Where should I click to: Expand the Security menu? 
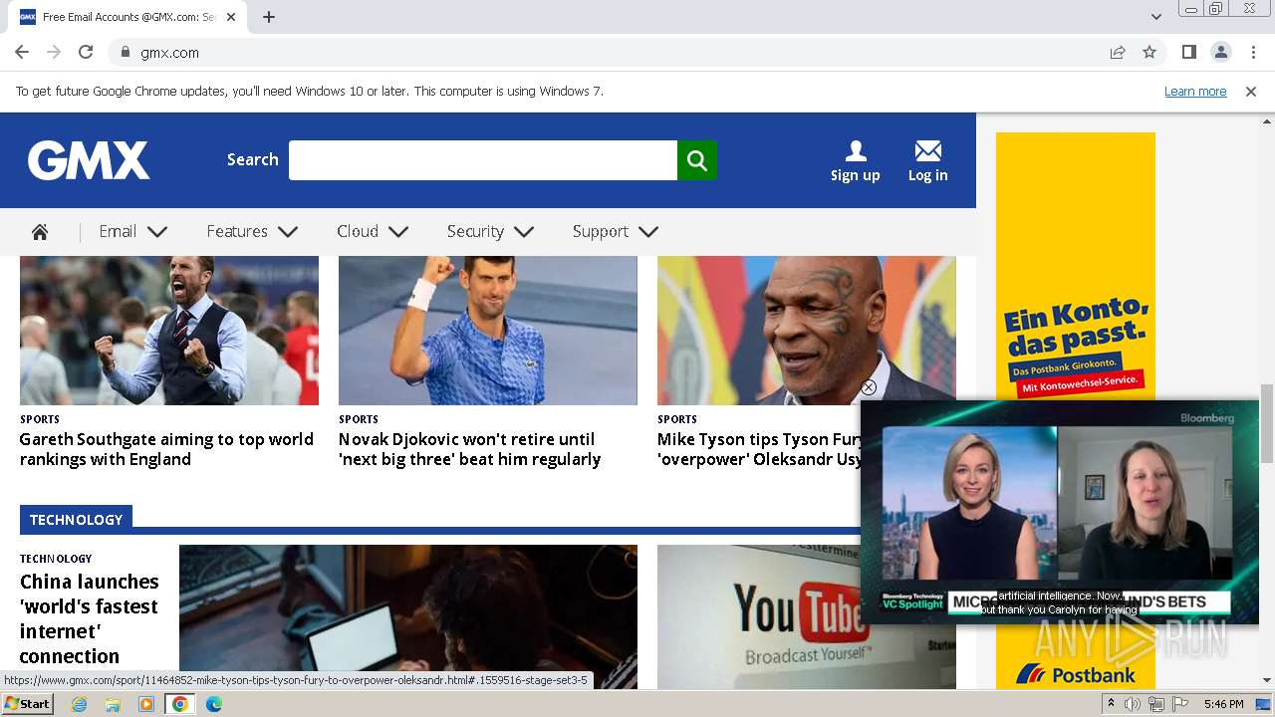click(490, 231)
